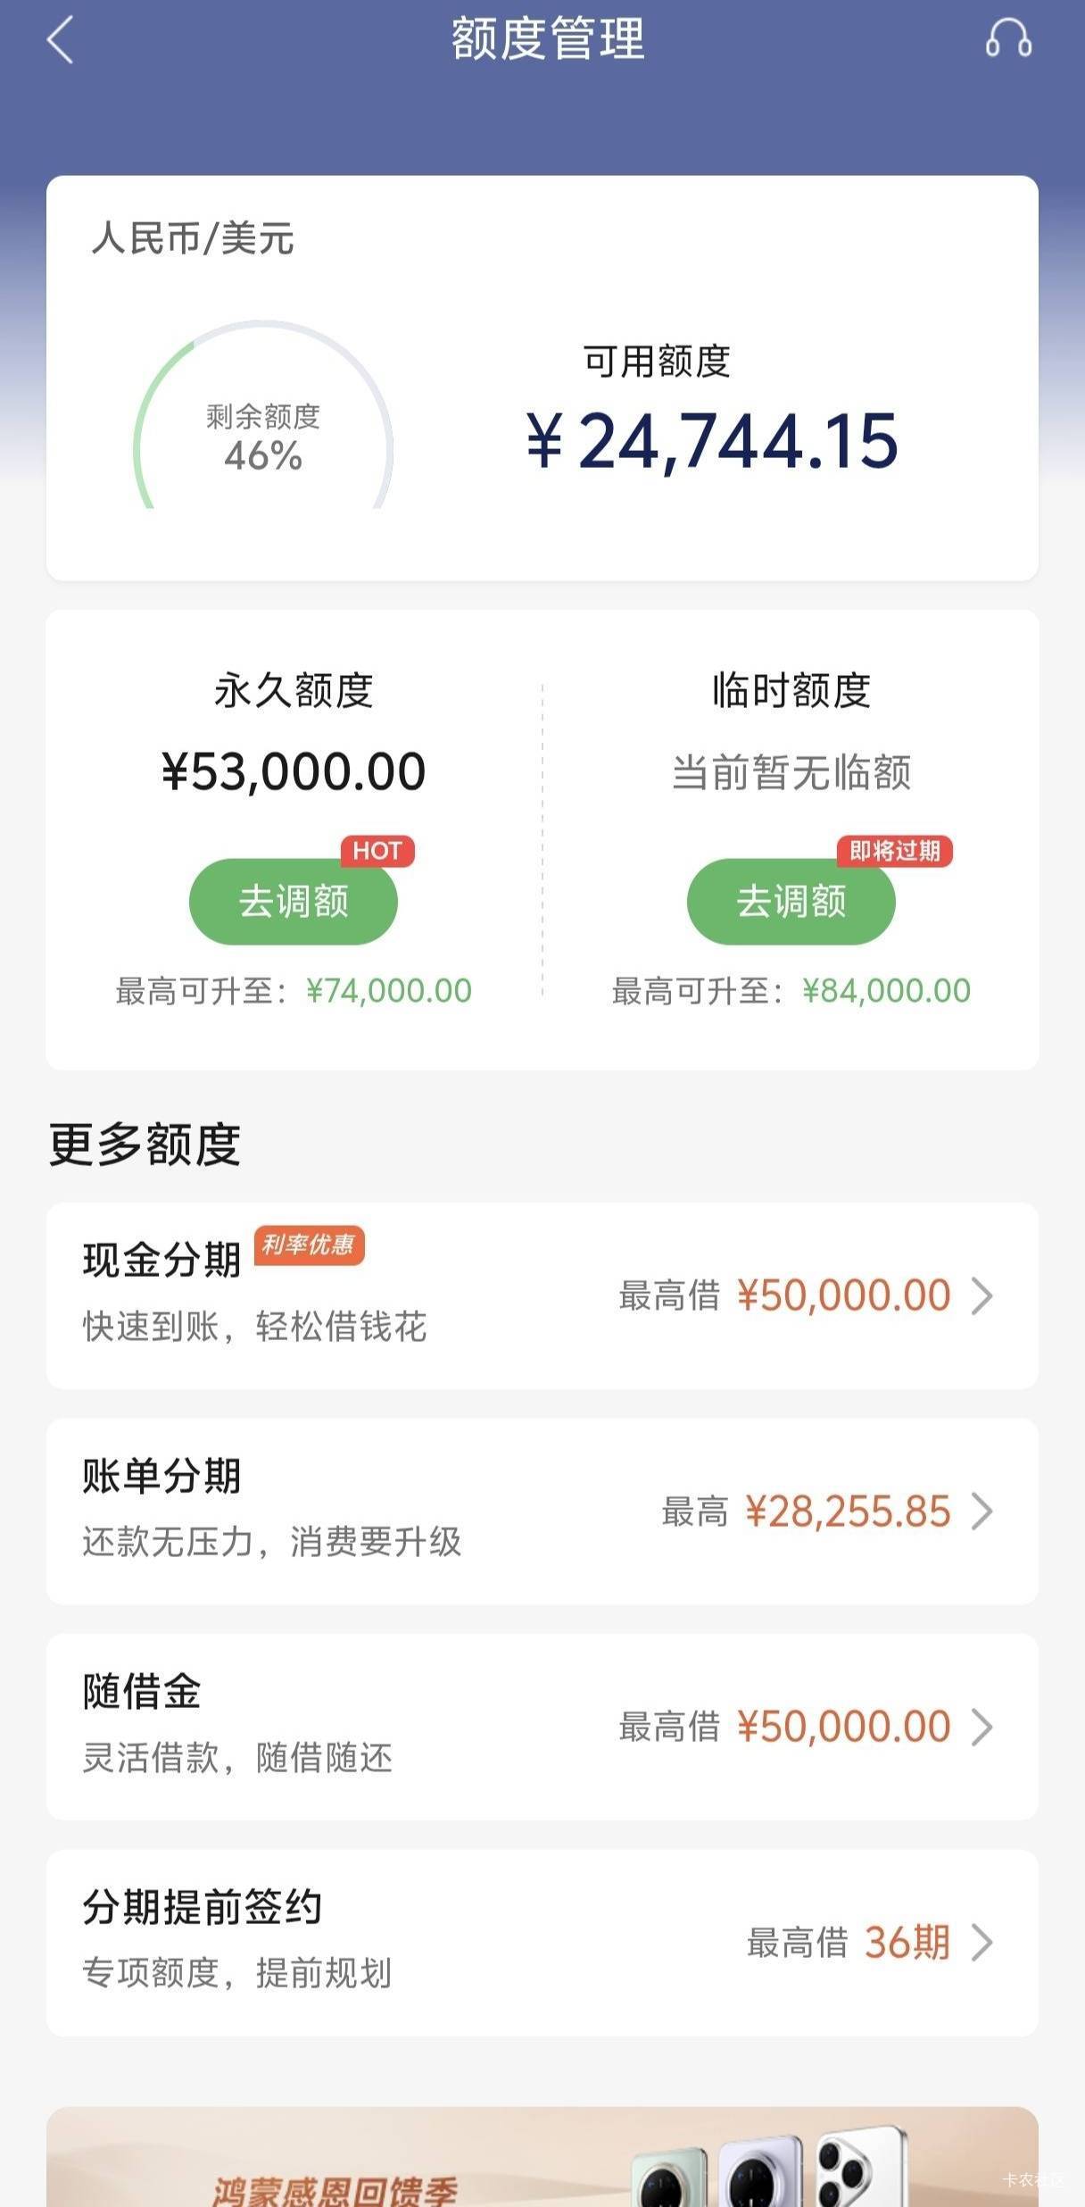This screenshot has width=1085, height=2207.
Task: Tap the back arrow icon
Action: point(60,41)
